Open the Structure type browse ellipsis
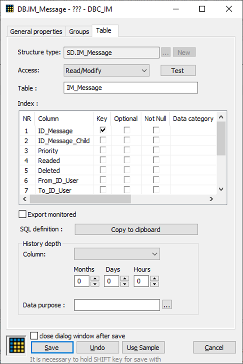The width and height of the screenshot is (243, 364). pyautogui.click(x=165, y=52)
